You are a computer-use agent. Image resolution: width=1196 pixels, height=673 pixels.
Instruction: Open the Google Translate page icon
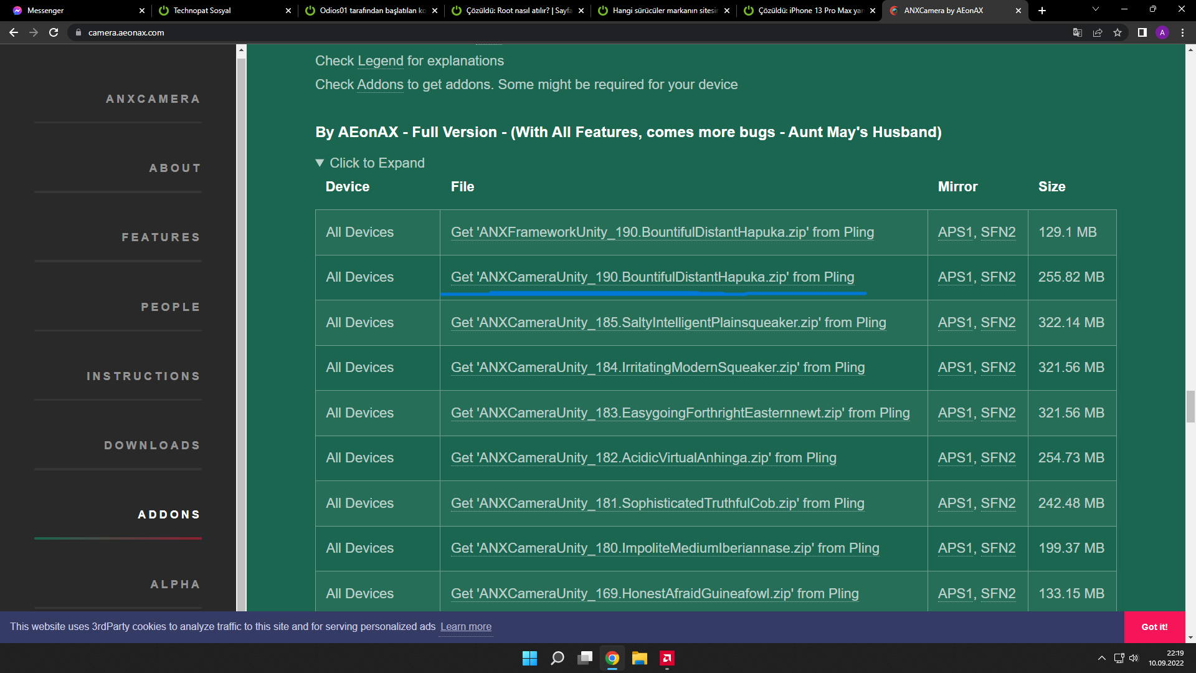[1077, 32]
